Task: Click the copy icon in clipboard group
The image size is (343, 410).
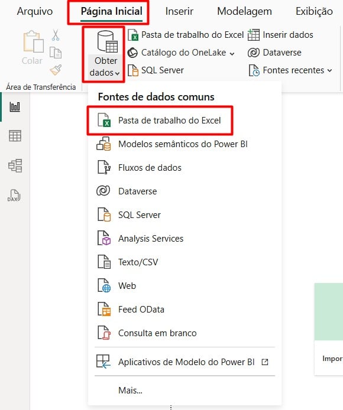Action: pyautogui.click(x=56, y=53)
